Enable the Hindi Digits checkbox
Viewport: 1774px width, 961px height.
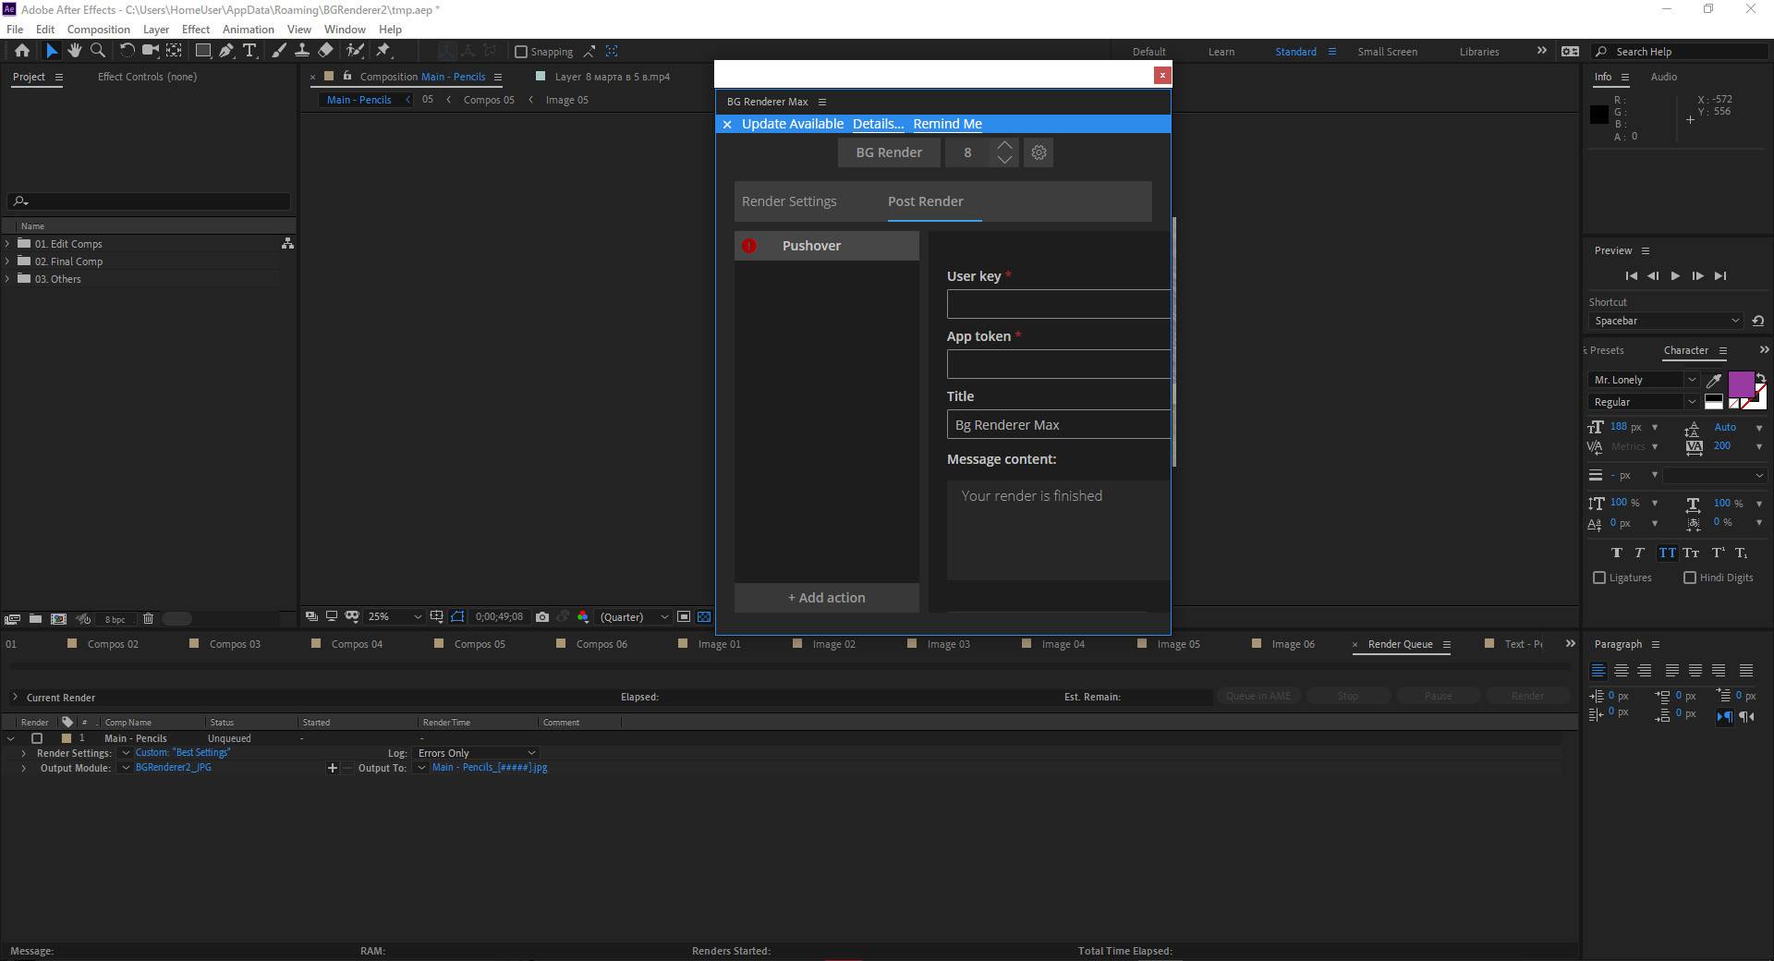click(1690, 578)
